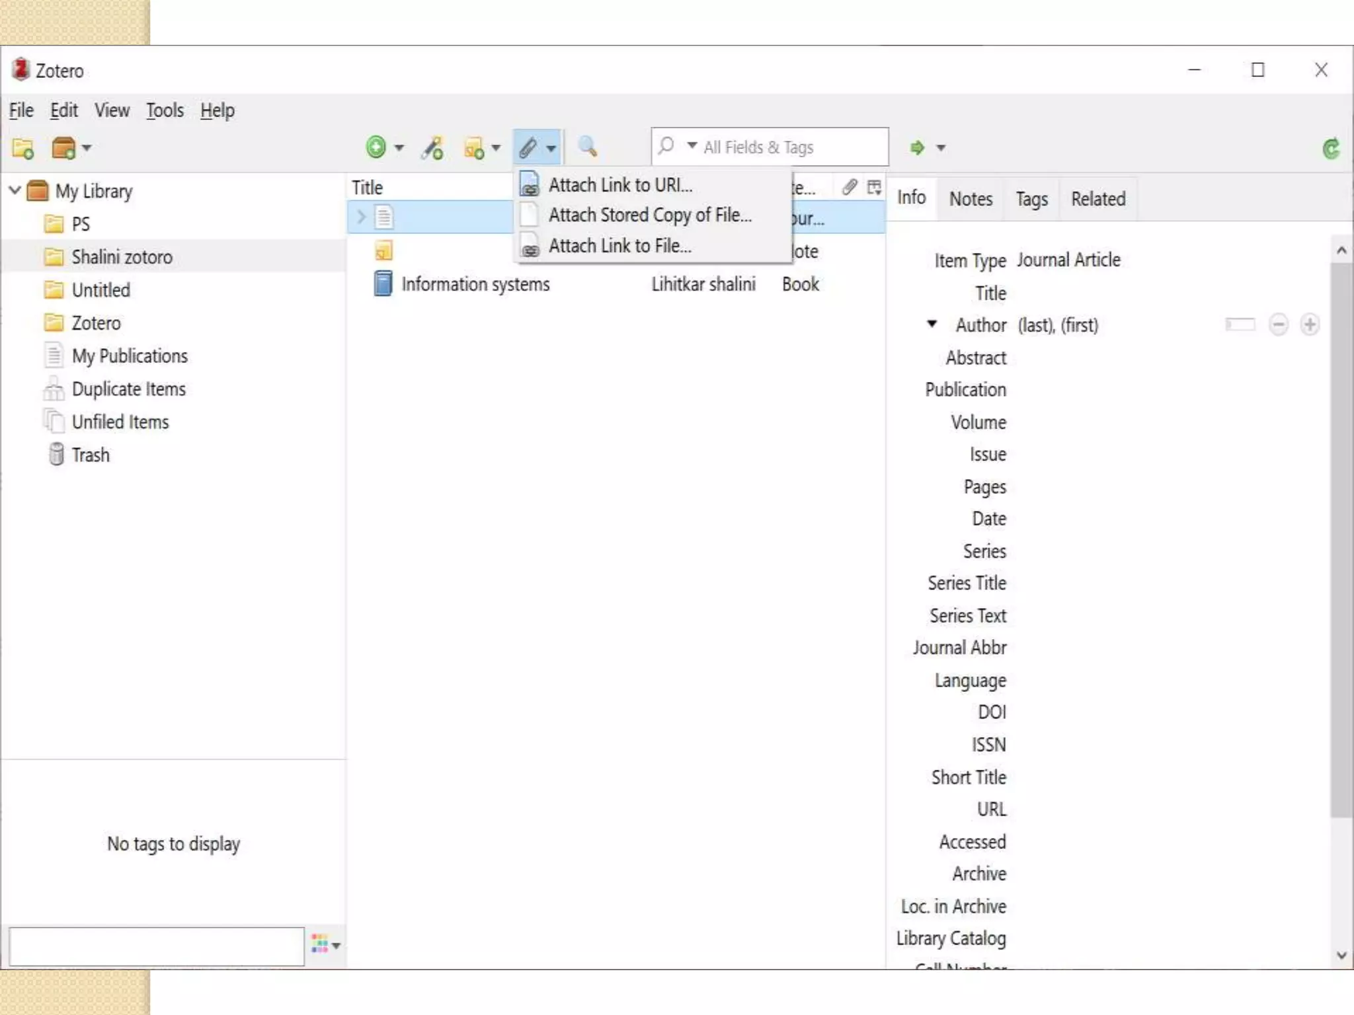Toggle author name single-field mode button
This screenshot has width=1354, height=1015.
pyautogui.click(x=1240, y=324)
